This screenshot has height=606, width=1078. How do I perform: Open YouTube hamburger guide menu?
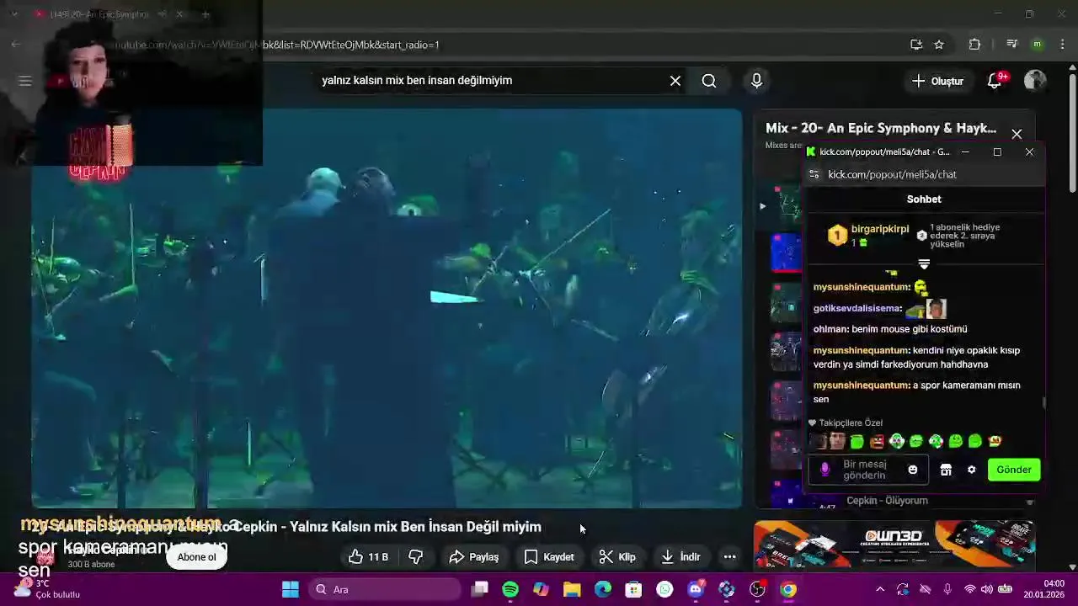[25, 81]
